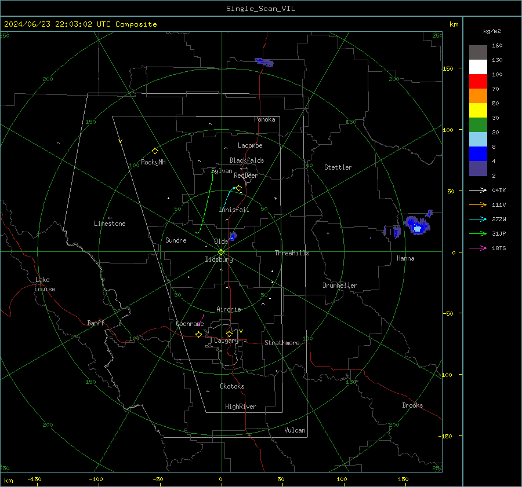This screenshot has height=487, width=522.
Task: Click the HighRiver label
Action: (241, 407)
